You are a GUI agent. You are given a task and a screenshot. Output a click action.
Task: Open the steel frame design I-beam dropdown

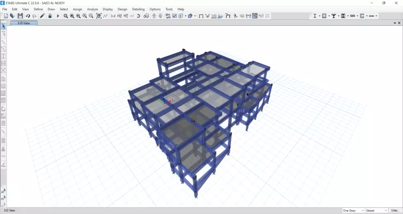click(320, 16)
